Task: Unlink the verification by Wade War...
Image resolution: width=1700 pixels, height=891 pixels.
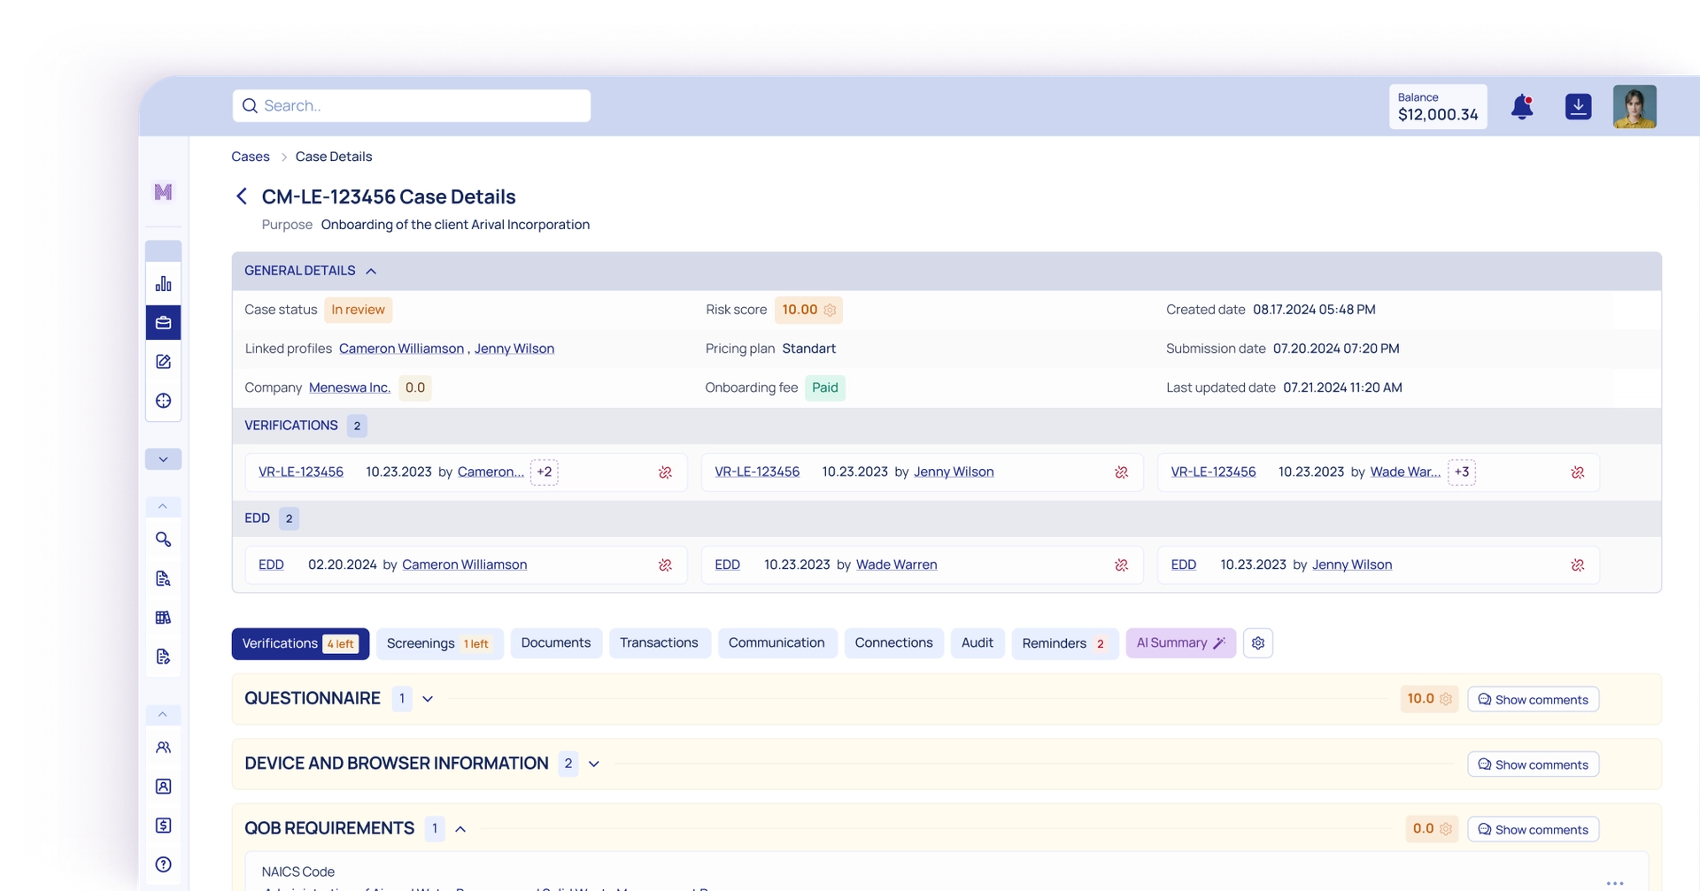Action: (x=1578, y=472)
